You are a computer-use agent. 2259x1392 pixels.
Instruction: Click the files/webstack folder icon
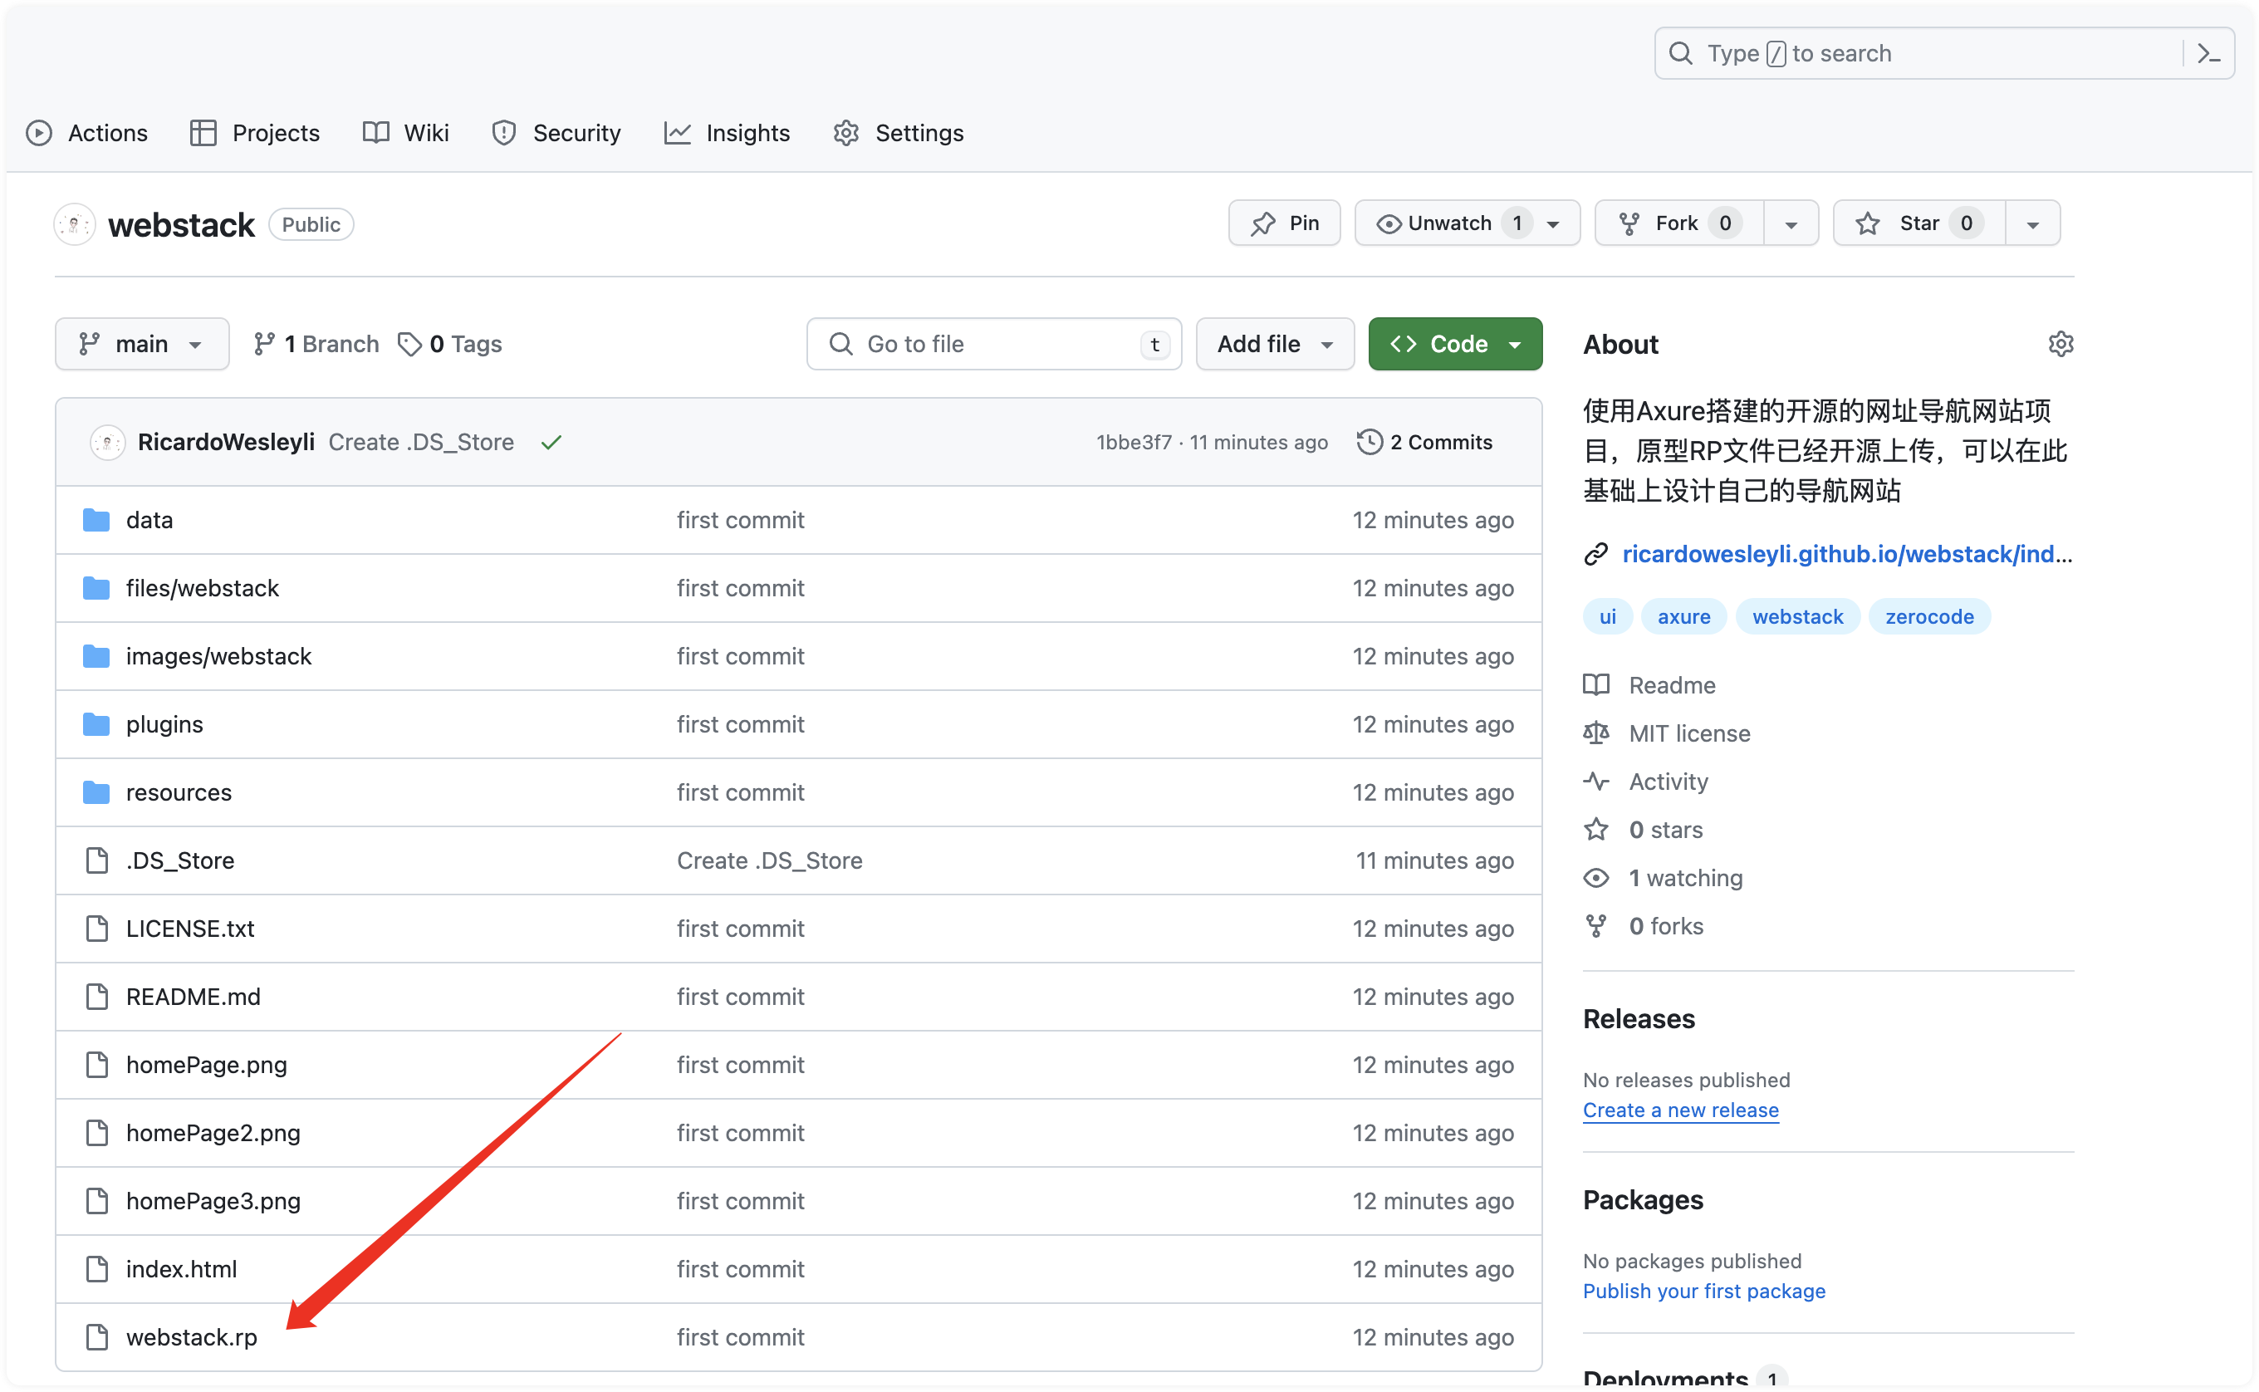click(96, 588)
